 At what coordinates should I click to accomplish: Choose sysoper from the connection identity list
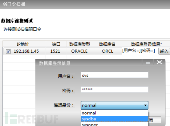pos(114,124)
